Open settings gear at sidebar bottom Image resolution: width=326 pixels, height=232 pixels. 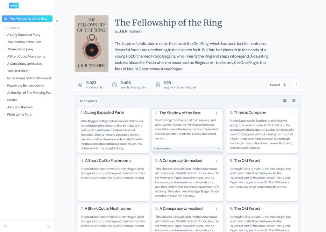click(x=5, y=226)
